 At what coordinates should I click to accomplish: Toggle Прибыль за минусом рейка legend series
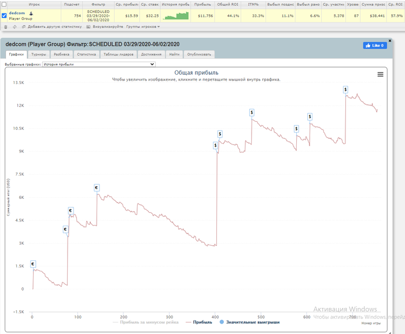146,322
